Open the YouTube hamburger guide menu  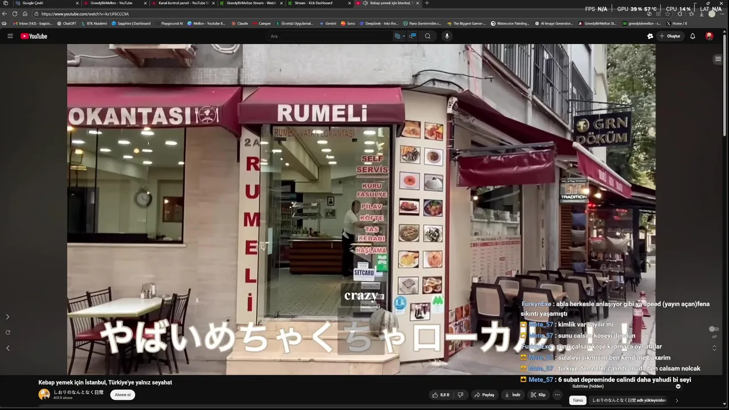pos(10,36)
